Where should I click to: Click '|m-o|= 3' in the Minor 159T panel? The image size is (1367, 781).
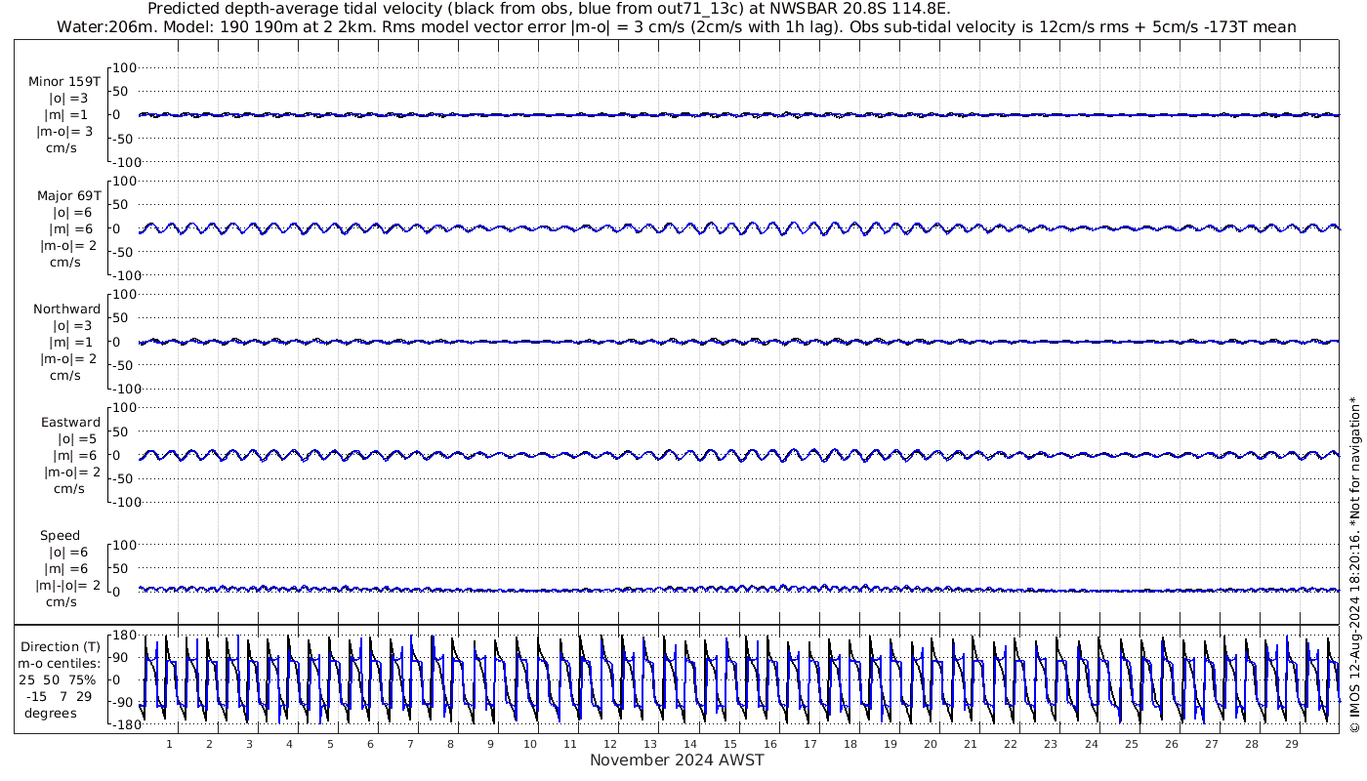tap(64, 132)
